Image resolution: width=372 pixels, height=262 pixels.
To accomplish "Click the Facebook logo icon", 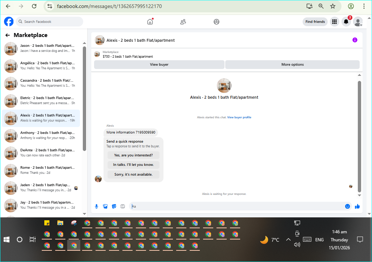I will tap(9, 21).
